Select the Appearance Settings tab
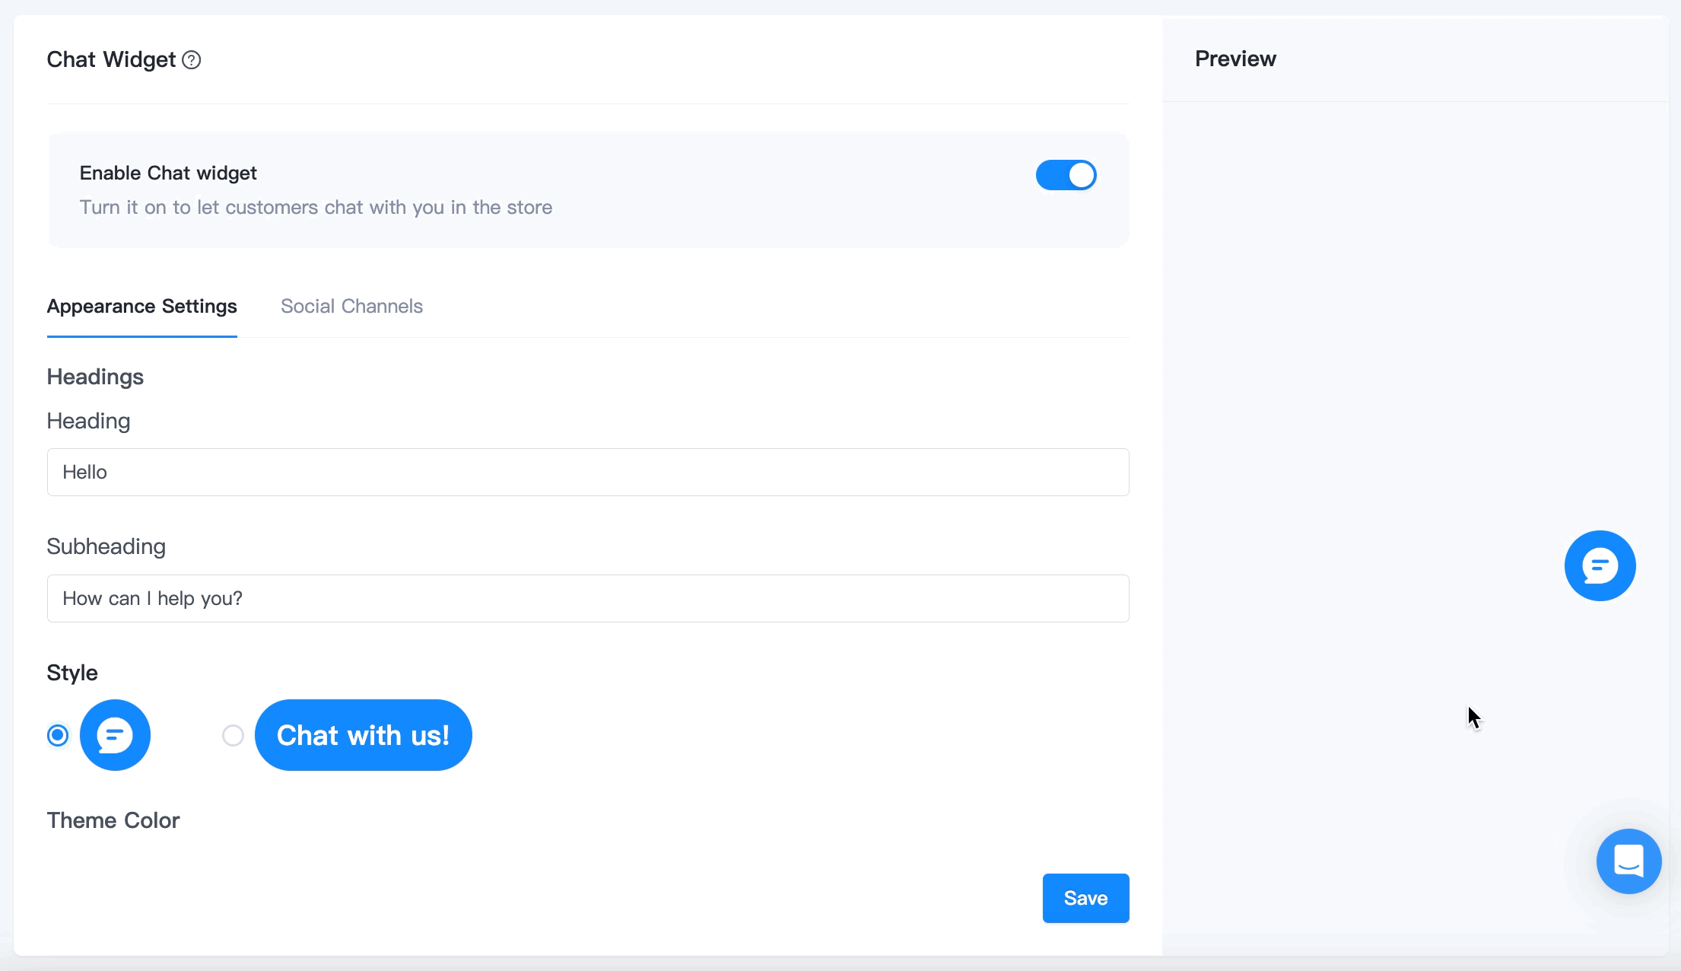The height and width of the screenshot is (971, 1681). click(x=141, y=306)
